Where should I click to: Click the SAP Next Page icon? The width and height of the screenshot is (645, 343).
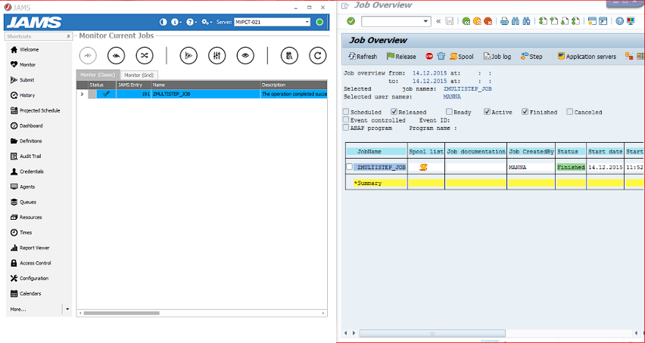coord(565,21)
